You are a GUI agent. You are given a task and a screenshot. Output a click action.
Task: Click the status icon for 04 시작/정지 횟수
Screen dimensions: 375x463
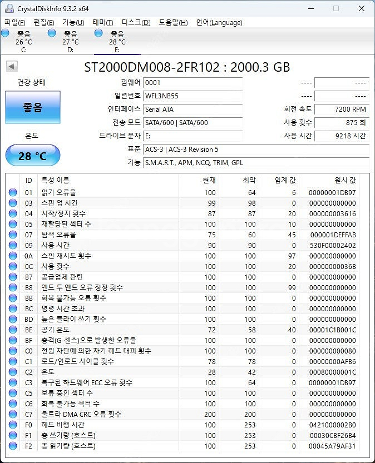tap(13, 213)
